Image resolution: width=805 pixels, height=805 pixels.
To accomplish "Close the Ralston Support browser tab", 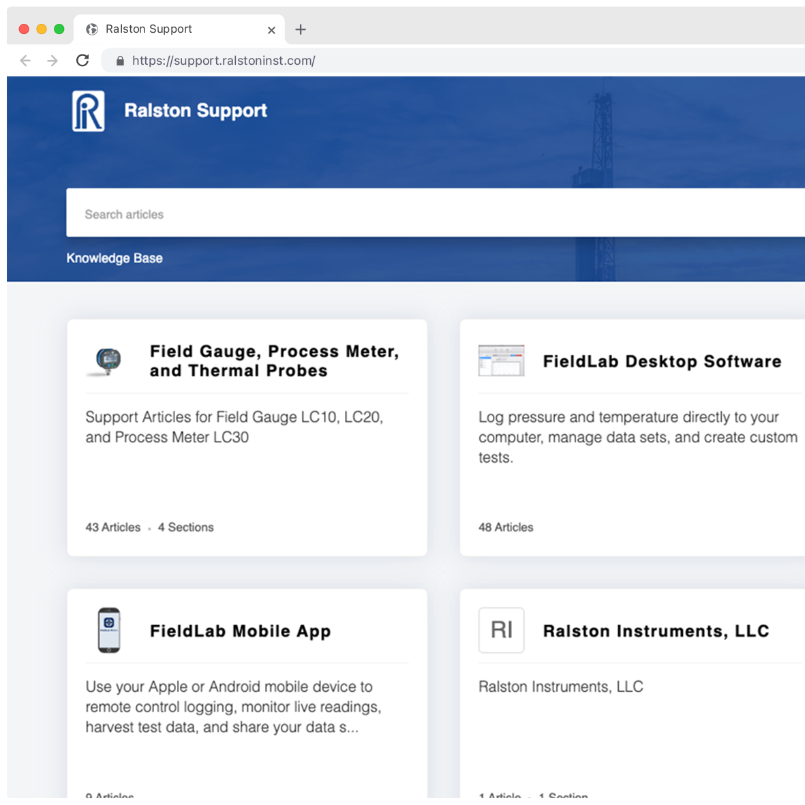I will 271,30.
